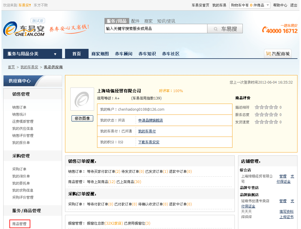Click 我的车易安 breadcrumb link
This screenshot has height=229, width=301.
[29, 67]
